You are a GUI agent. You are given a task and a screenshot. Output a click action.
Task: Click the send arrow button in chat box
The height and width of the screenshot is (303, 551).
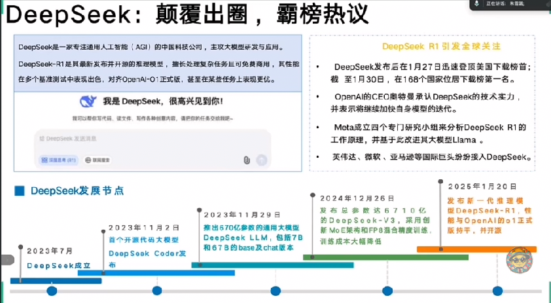click(x=262, y=160)
